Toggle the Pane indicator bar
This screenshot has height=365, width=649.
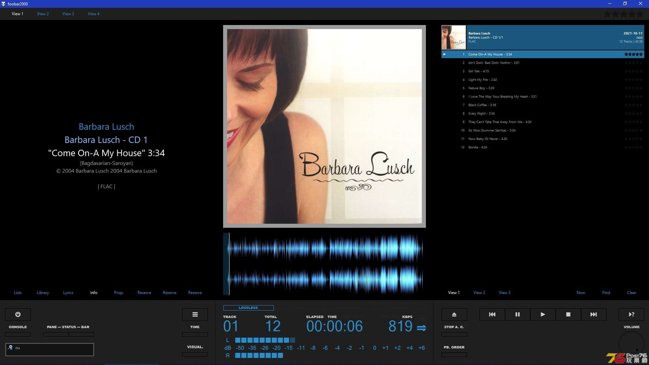(x=56, y=334)
